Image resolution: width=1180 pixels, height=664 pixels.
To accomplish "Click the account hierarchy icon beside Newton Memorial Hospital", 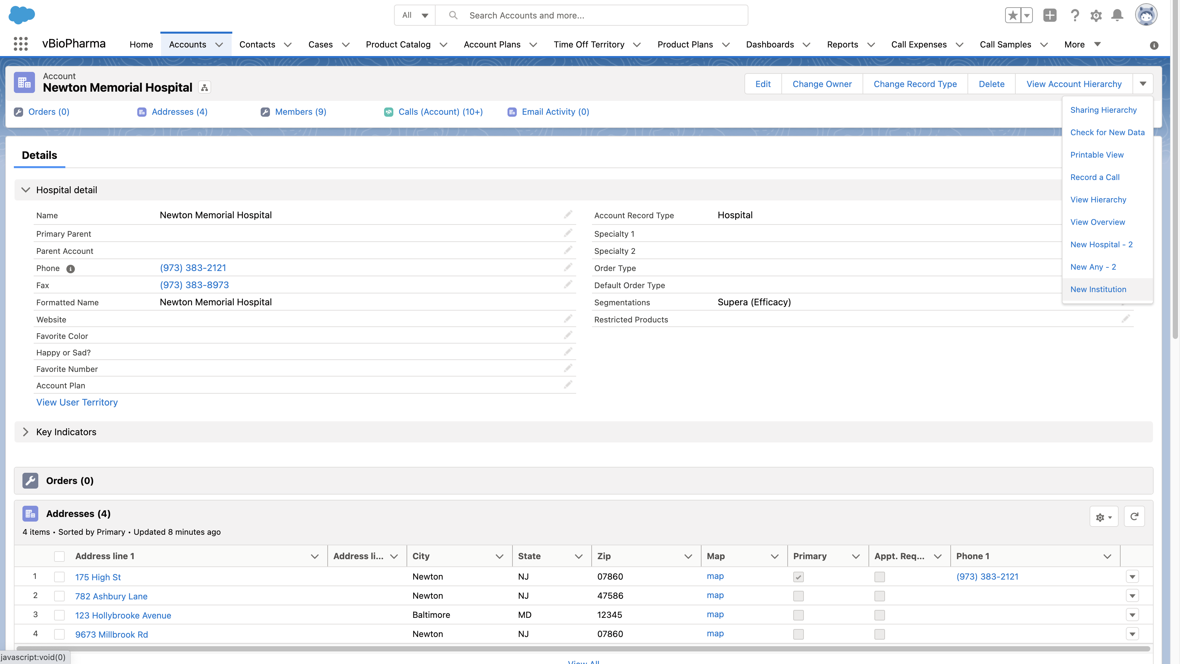I will coord(205,87).
